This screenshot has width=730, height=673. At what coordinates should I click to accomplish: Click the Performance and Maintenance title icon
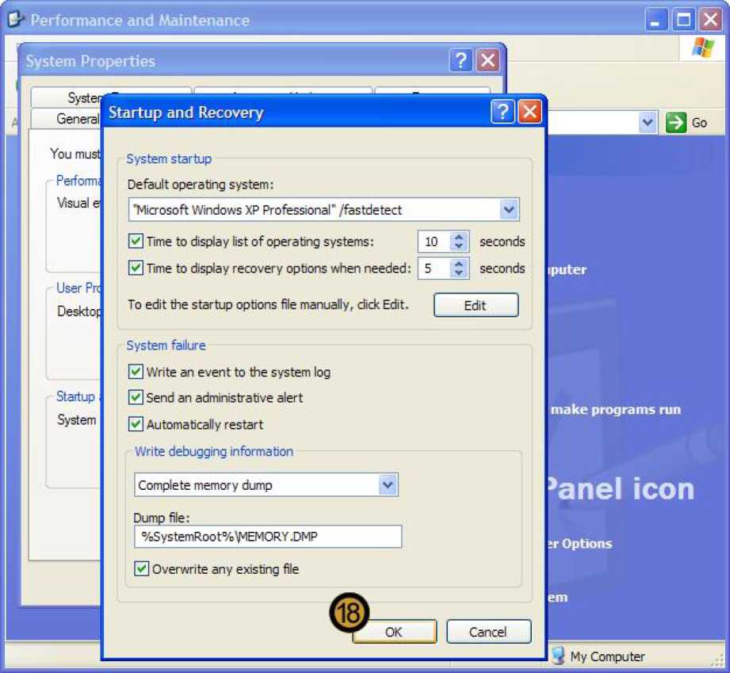15,20
